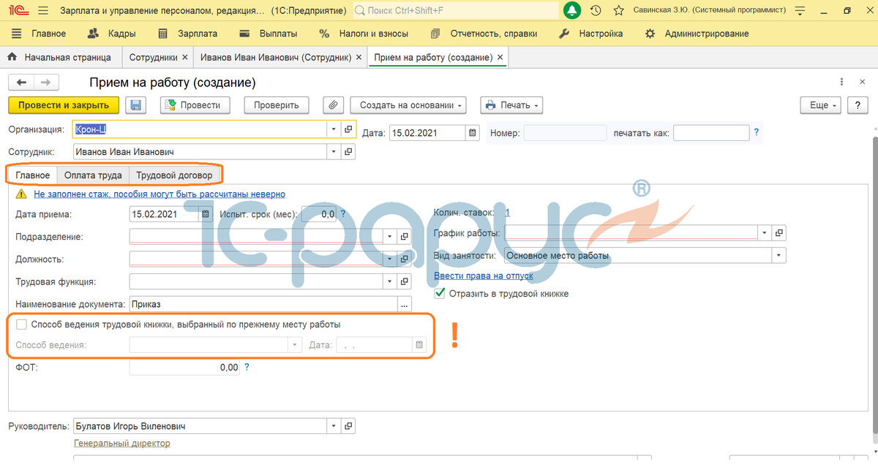Viewport: 878px width, 467px height.
Task: Switch to Оплата труда tab
Action: click(x=93, y=175)
